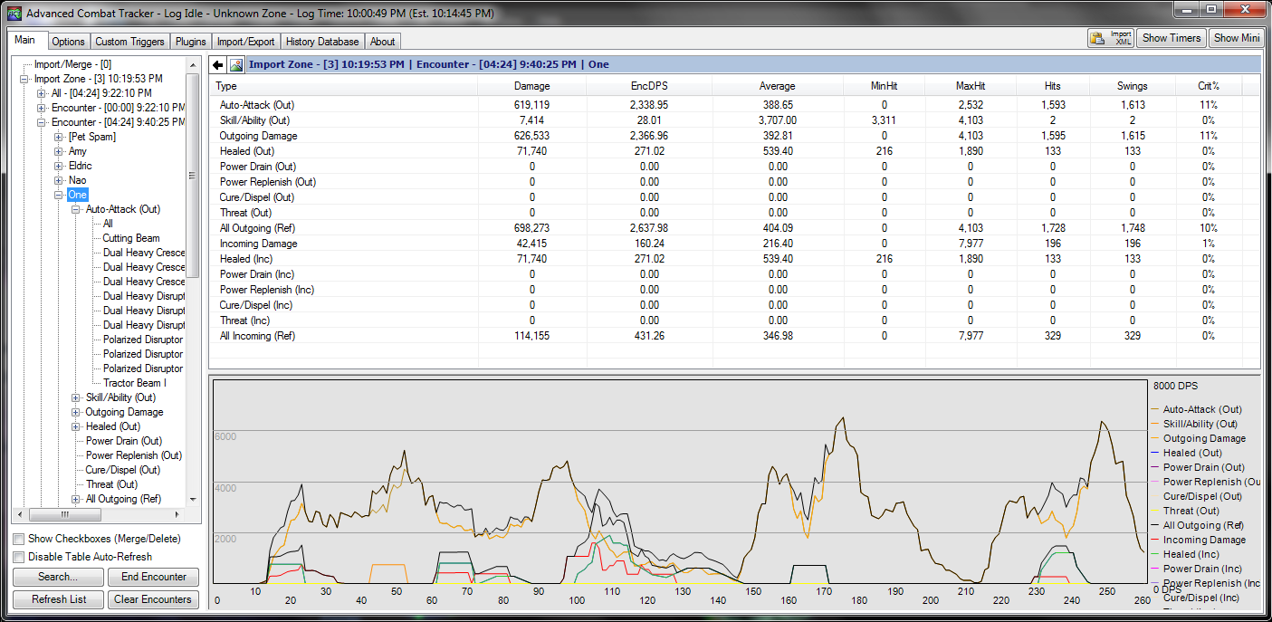Screen dimensions: 1272x622
Task: Open the History Database tab
Action: [322, 42]
